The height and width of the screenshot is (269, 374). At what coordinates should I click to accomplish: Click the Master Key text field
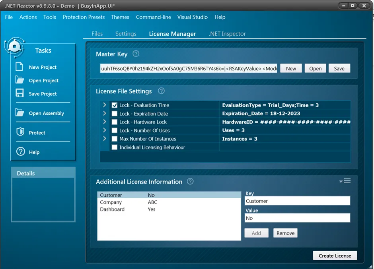tap(189, 68)
